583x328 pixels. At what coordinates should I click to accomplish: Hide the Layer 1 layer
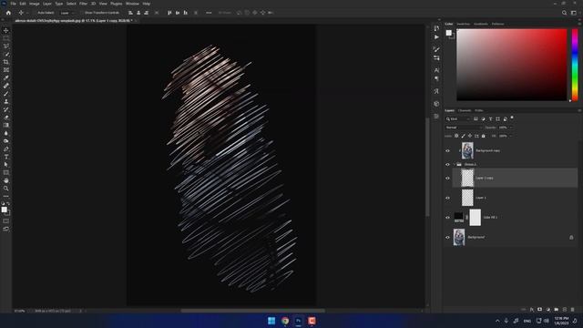pos(447,198)
